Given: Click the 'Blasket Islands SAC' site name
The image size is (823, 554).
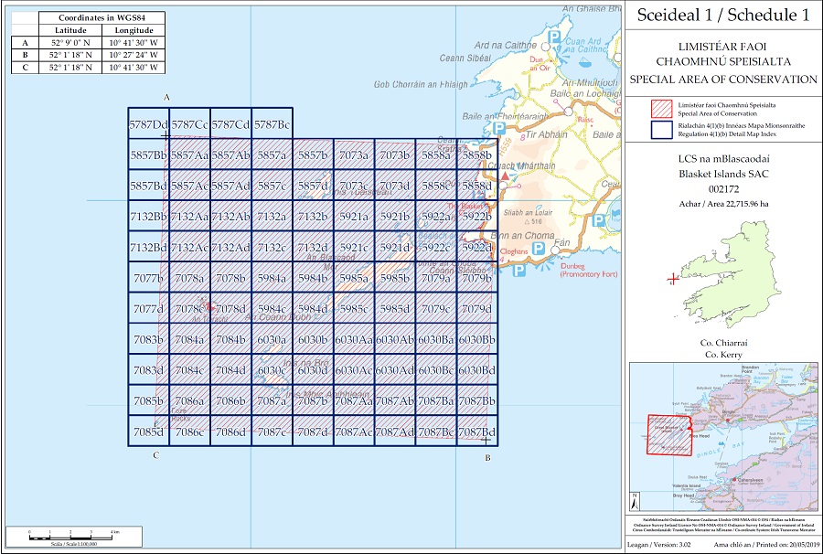Looking at the screenshot, I should (x=723, y=175).
